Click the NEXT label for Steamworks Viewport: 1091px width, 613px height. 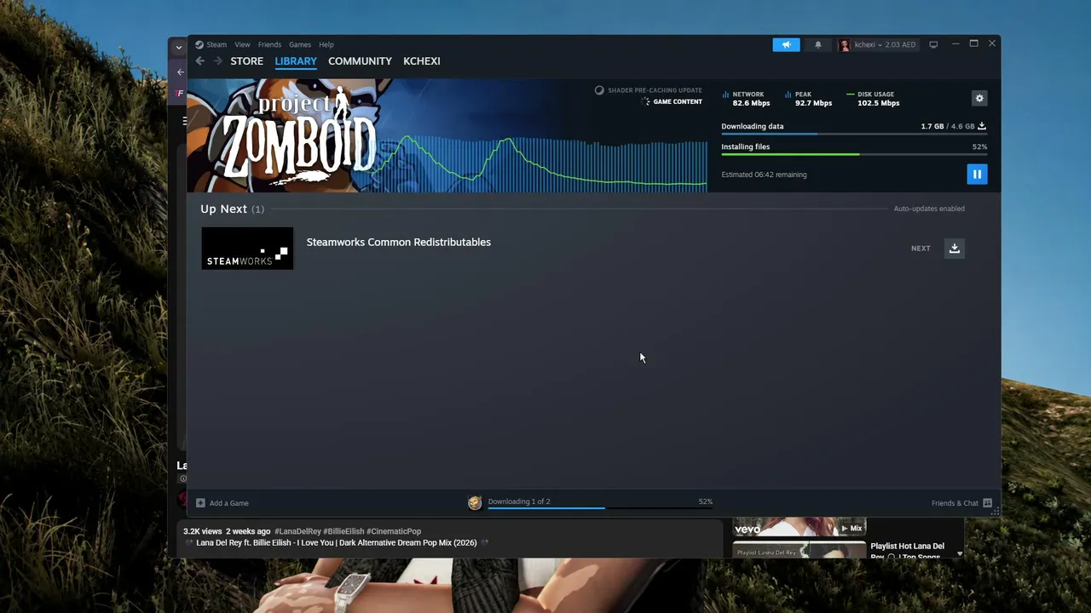[x=921, y=249]
